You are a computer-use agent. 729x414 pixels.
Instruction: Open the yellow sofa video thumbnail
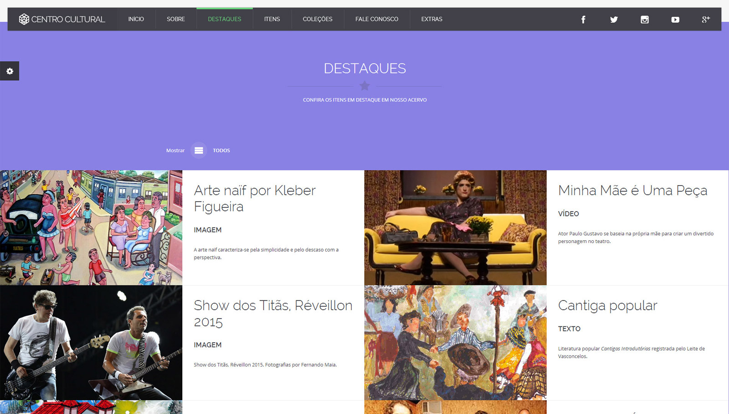(456, 228)
